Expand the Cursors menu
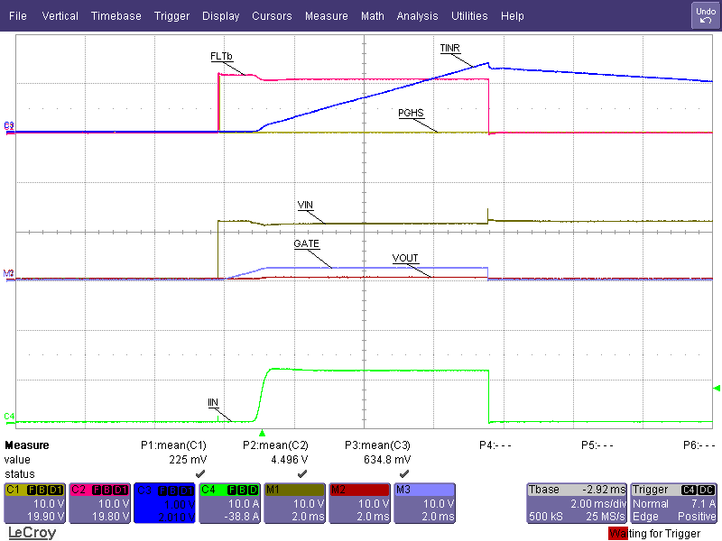 (x=272, y=16)
